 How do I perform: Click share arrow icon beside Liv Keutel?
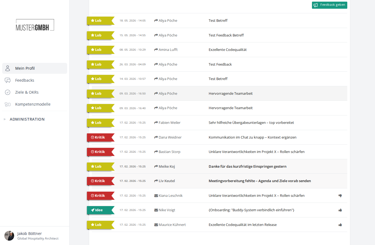coord(156,181)
